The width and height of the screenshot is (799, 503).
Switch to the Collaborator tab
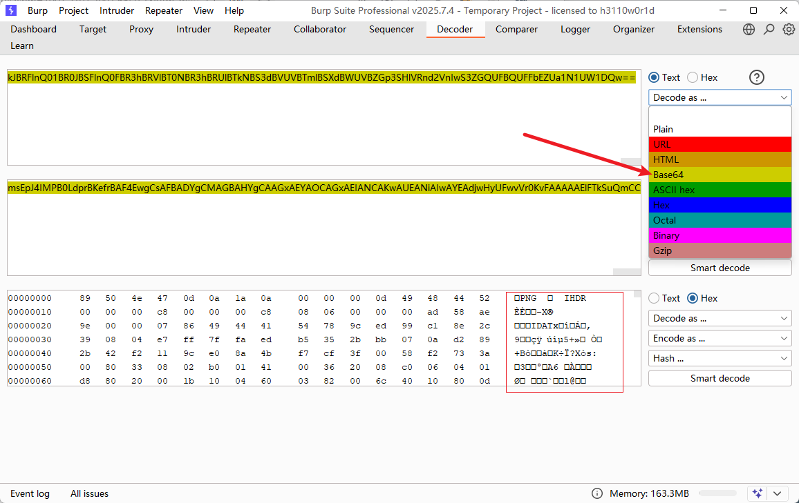click(320, 30)
